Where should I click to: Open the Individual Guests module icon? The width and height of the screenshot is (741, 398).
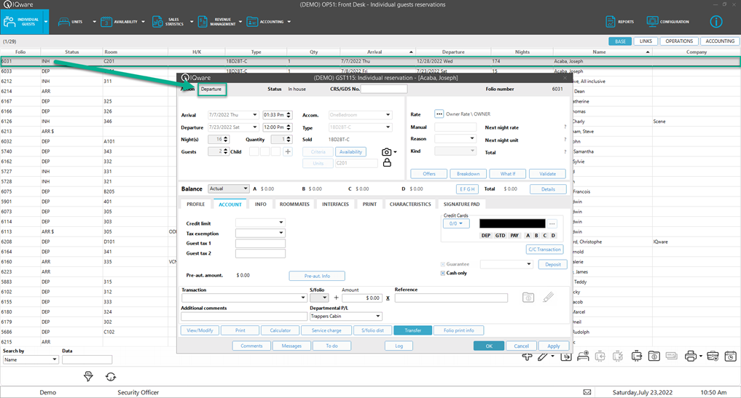[x=9, y=22]
